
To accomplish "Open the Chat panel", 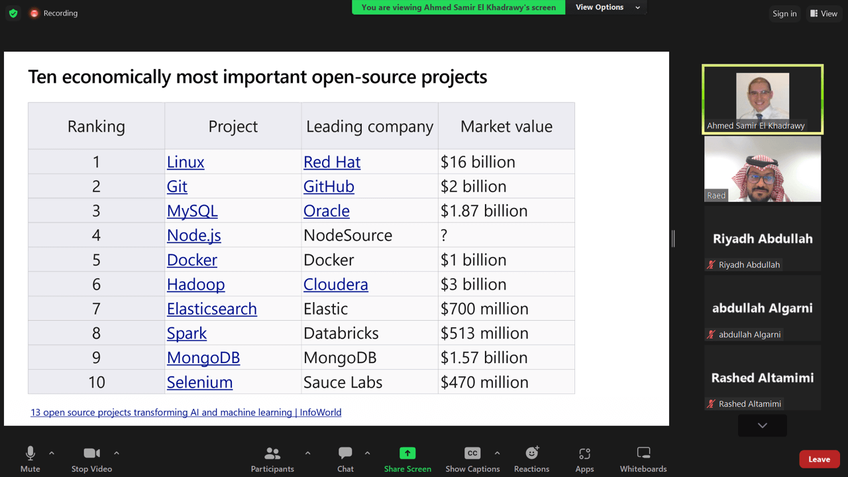I will (x=345, y=458).
